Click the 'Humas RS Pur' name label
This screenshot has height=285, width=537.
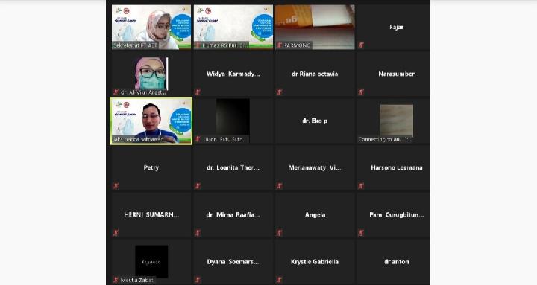pos(225,45)
